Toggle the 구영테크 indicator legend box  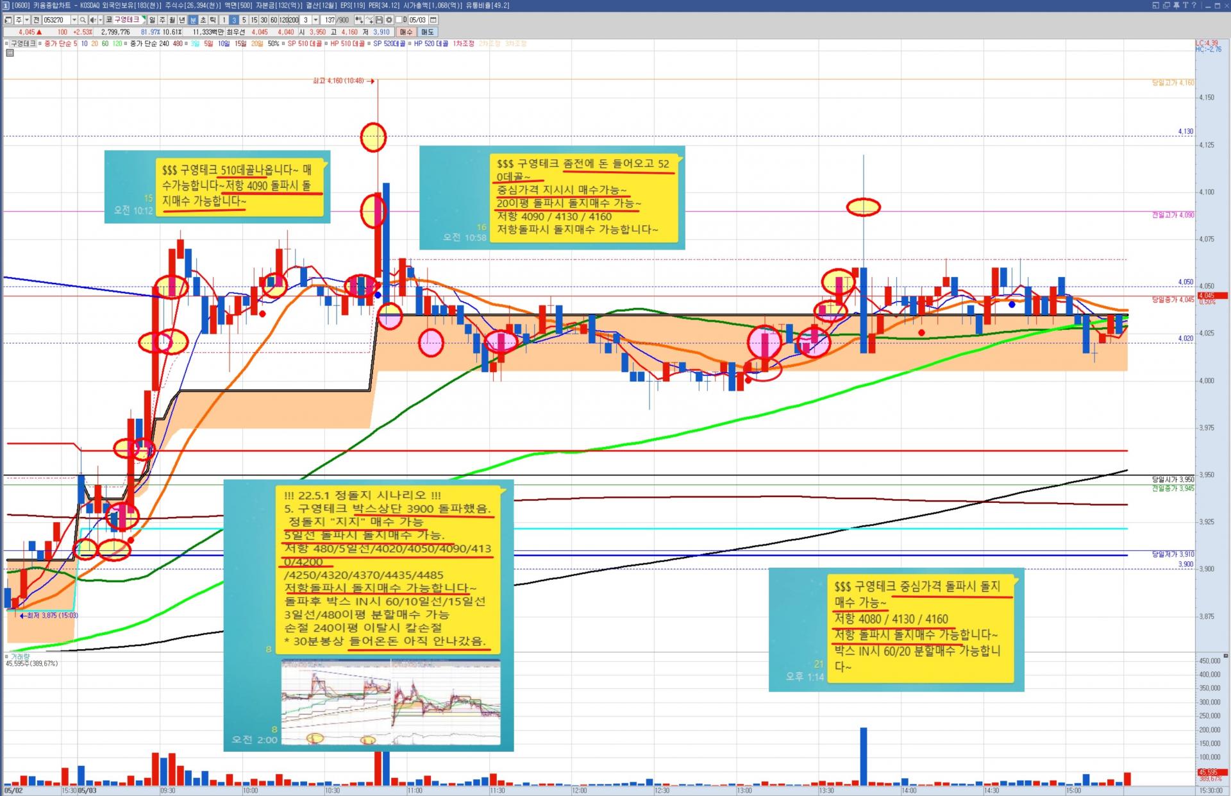click(23, 44)
